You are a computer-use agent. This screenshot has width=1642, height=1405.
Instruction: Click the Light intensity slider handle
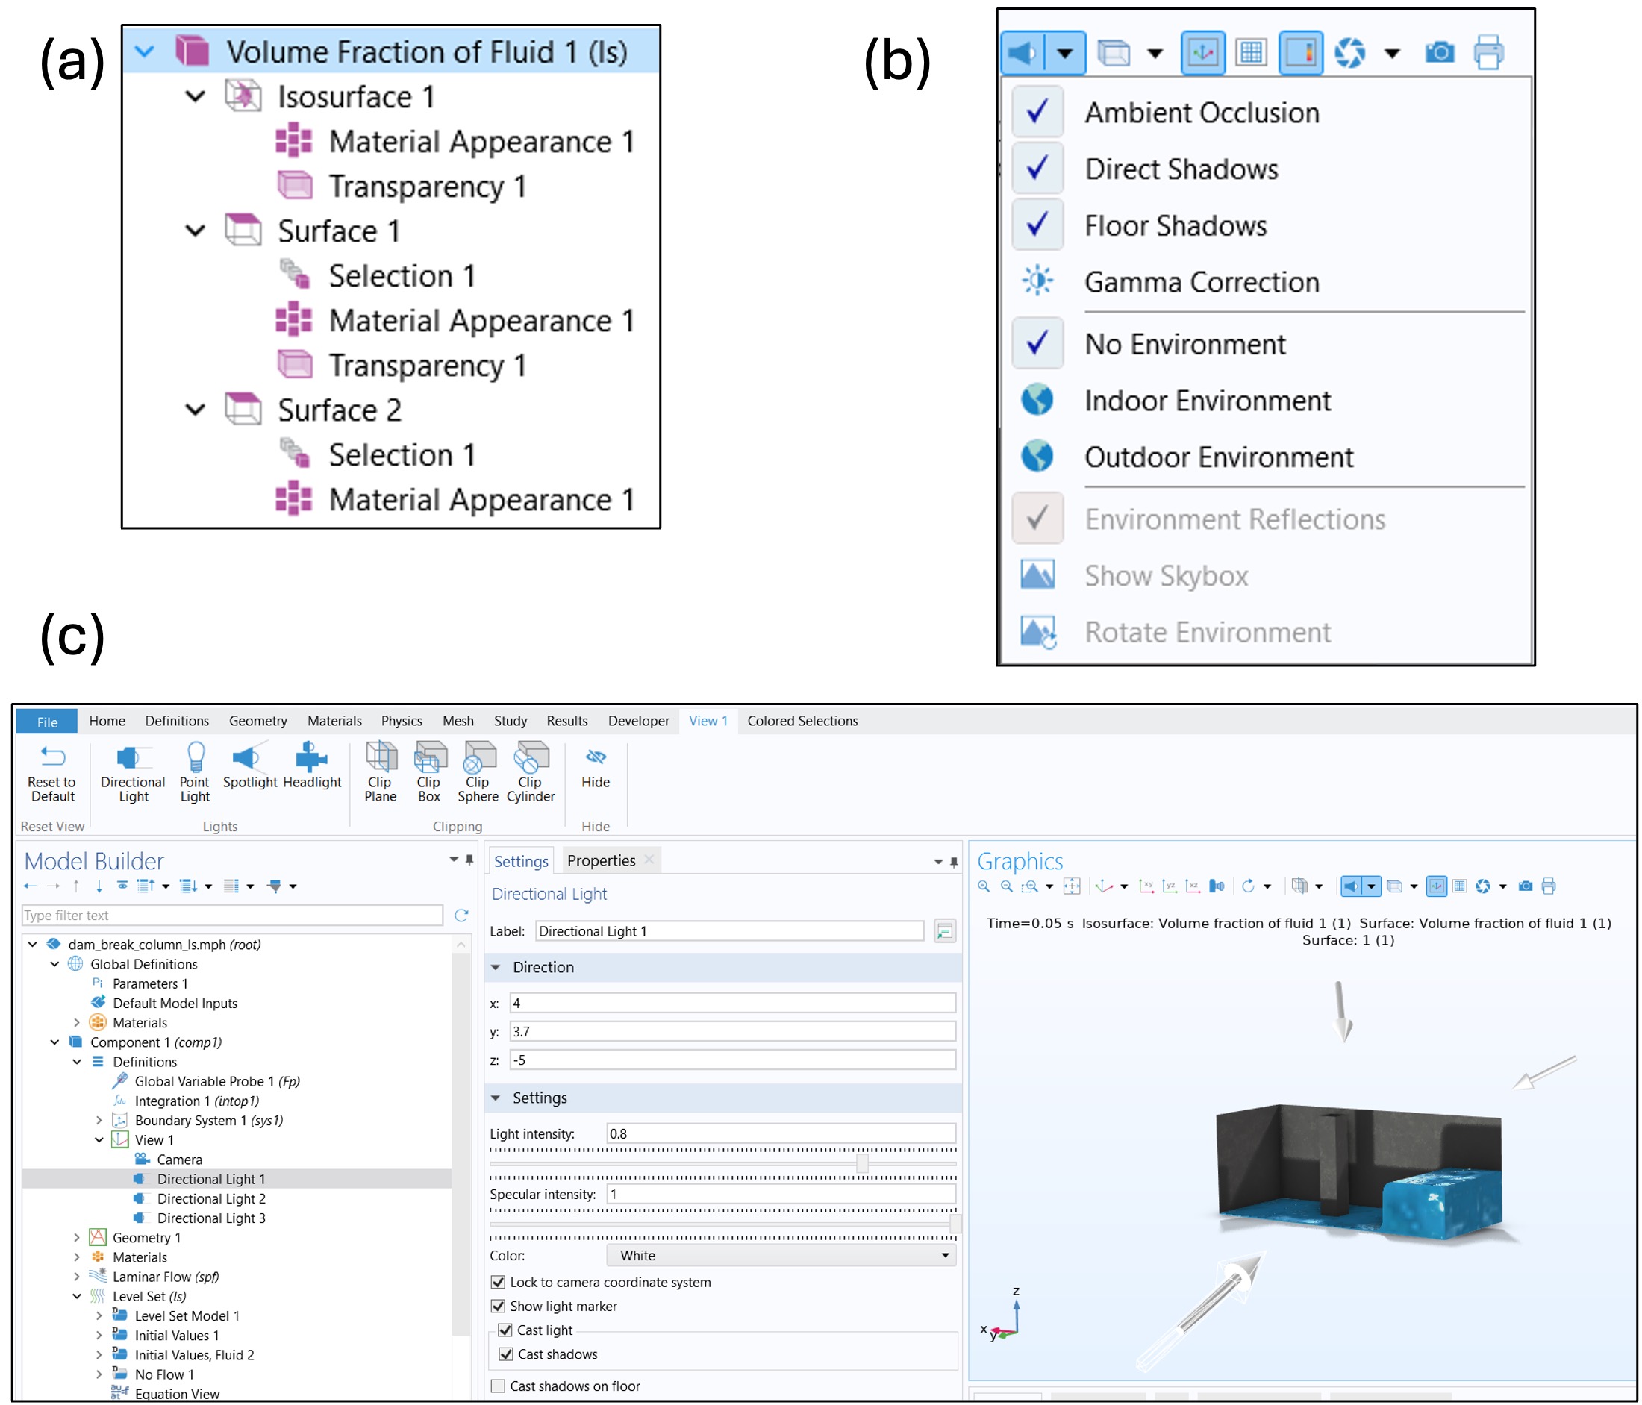862,1163
